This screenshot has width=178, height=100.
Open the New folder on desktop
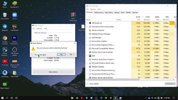[x=14, y=74]
